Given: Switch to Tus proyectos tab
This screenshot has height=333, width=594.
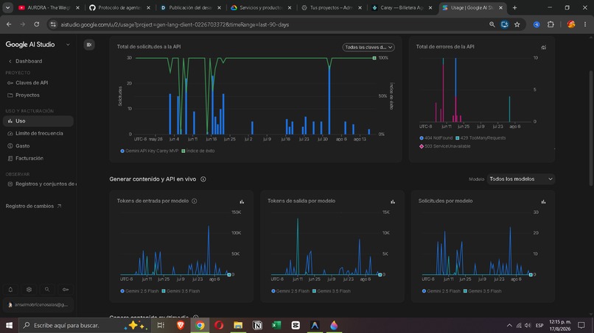Looking at the screenshot, I should pyautogui.click(x=332, y=7).
